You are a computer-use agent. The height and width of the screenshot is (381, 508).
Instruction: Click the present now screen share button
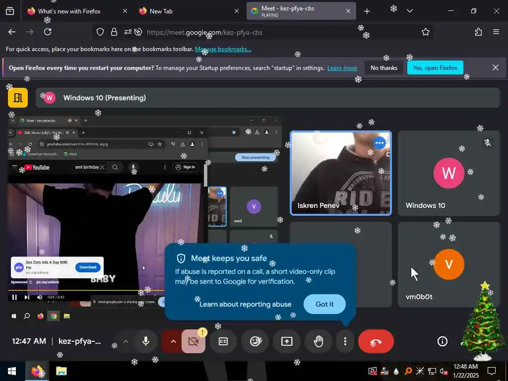click(x=287, y=341)
